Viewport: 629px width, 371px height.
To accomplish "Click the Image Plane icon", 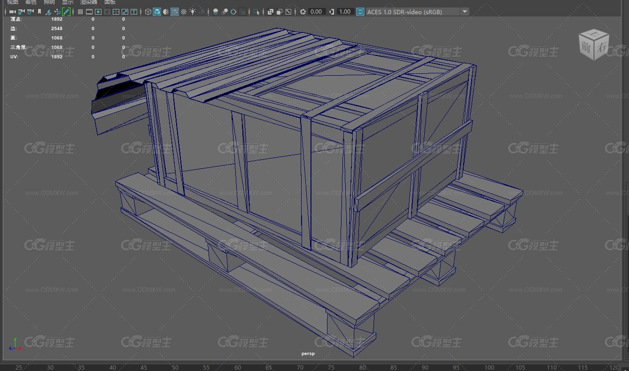I will 48,12.
